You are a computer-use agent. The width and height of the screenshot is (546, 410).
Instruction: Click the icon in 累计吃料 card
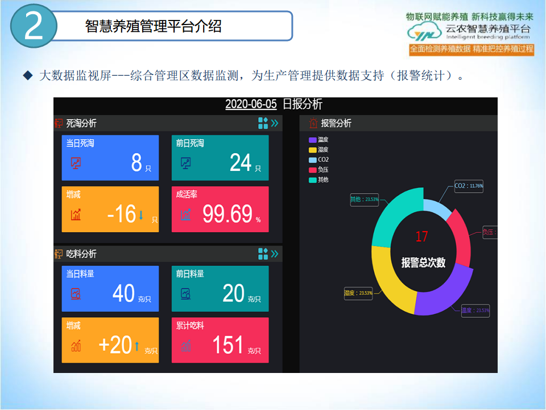pyautogui.click(x=186, y=345)
